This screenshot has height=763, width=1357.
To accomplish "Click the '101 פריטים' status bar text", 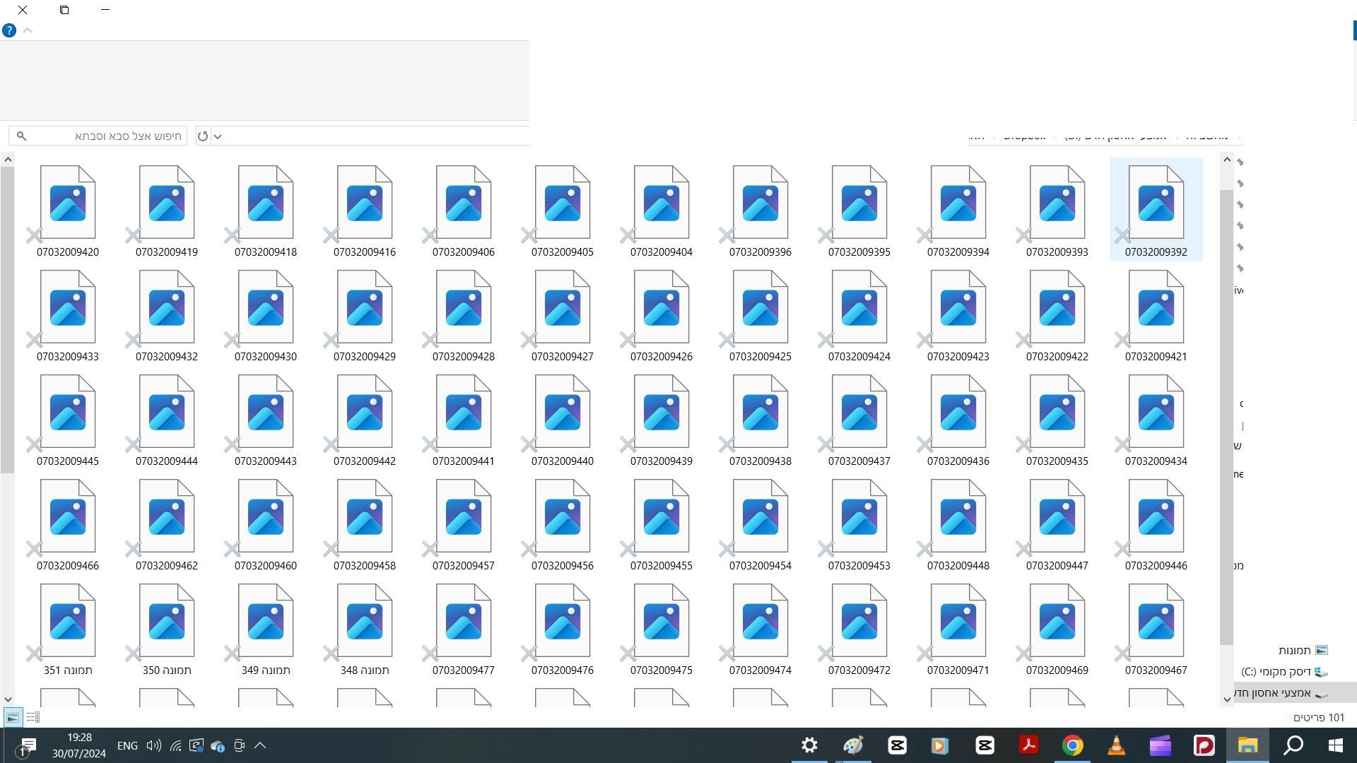I will (x=1319, y=718).
